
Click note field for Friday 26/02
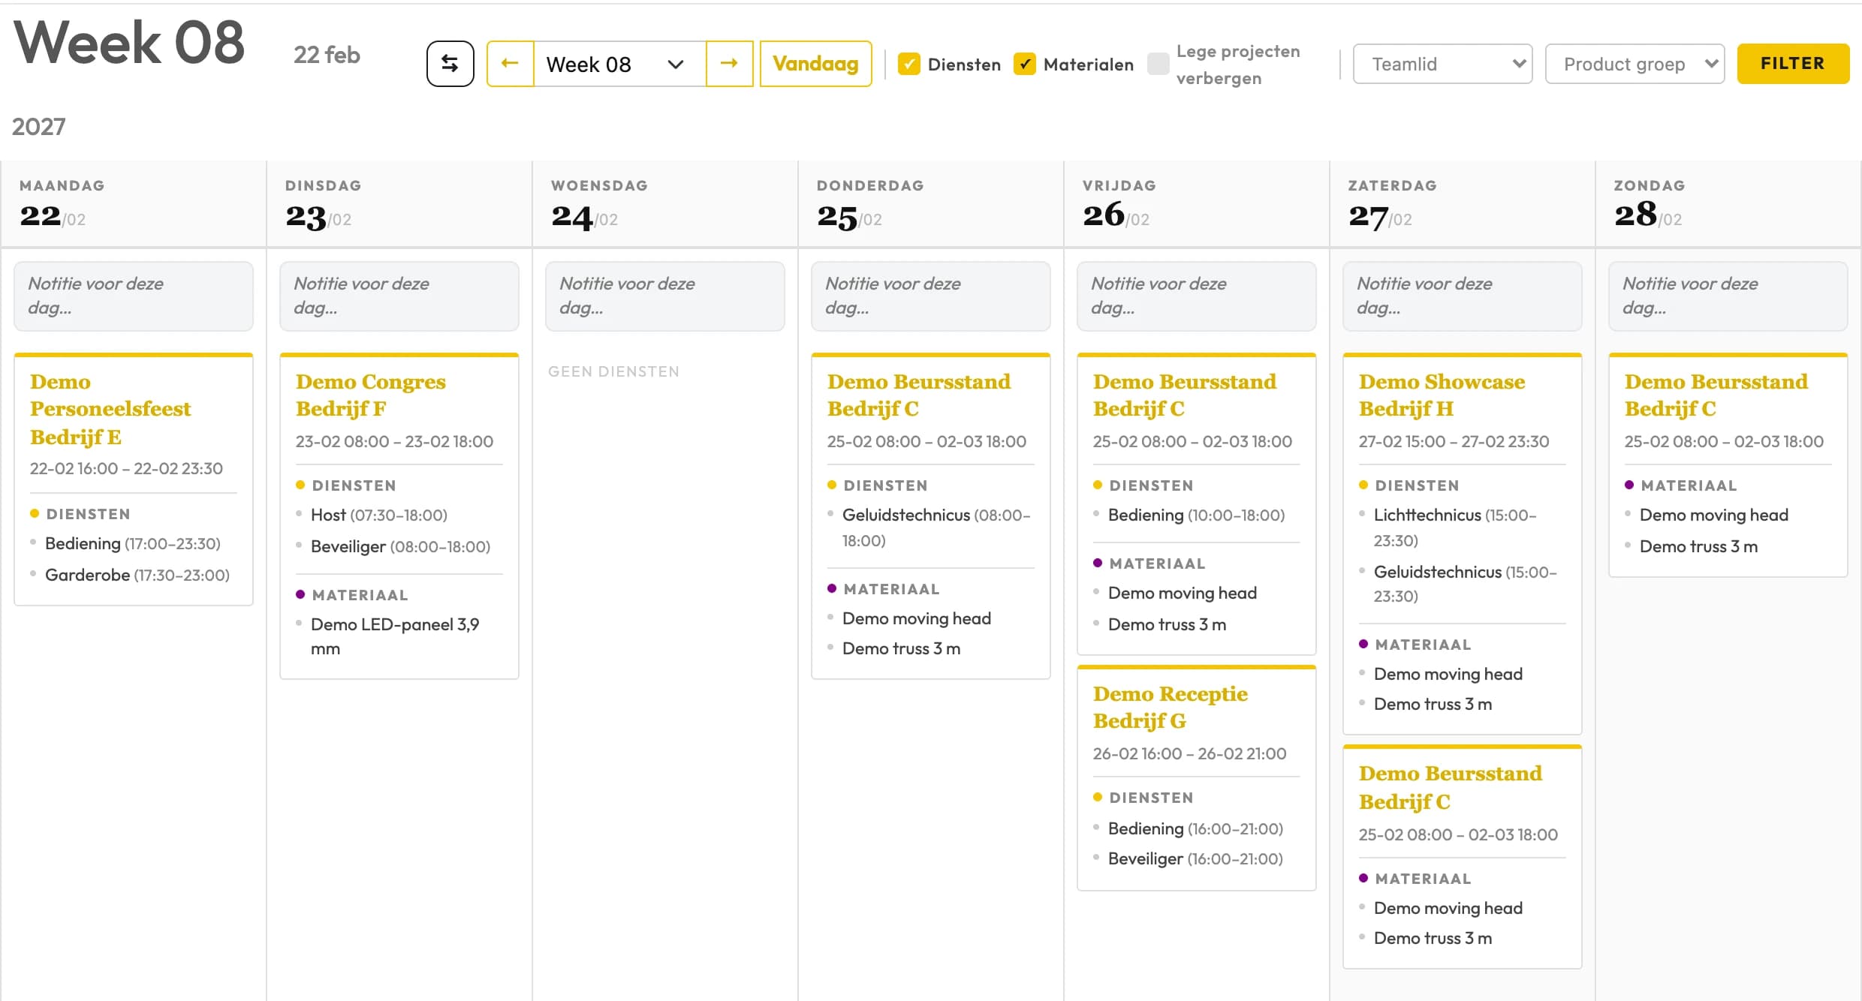(x=1197, y=296)
